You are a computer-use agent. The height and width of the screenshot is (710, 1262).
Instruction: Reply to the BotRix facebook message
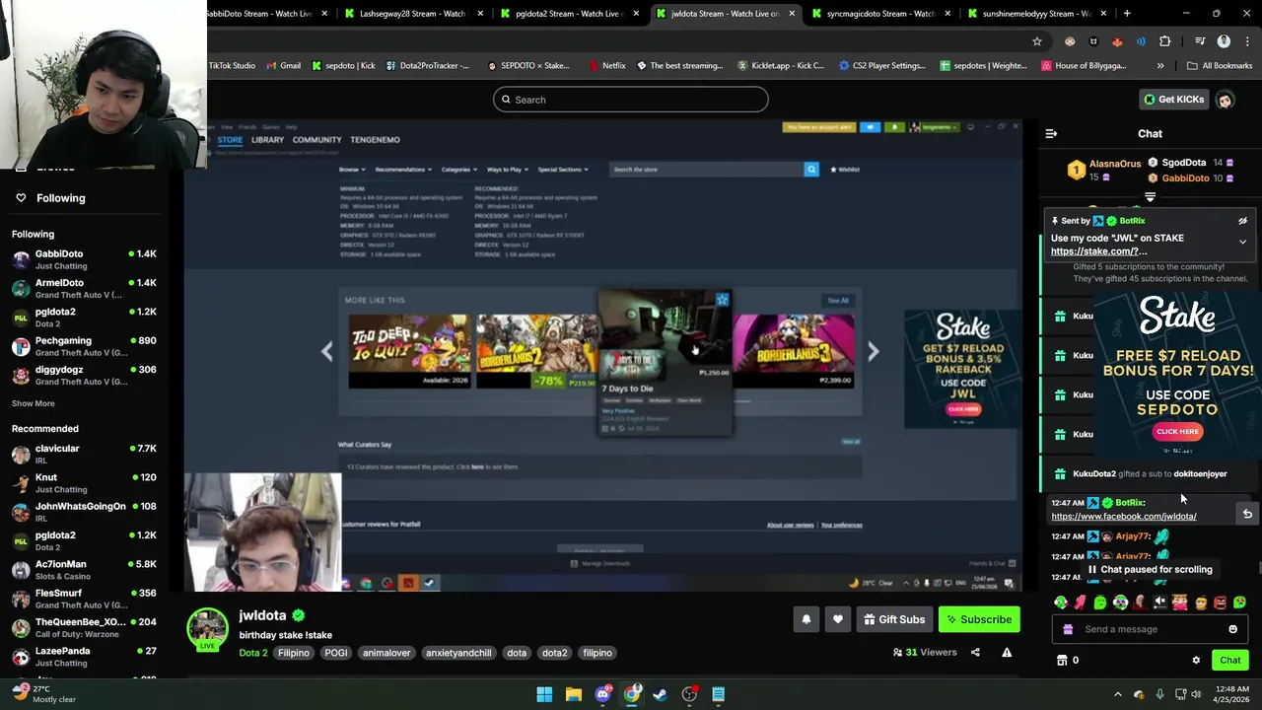point(1247,514)
